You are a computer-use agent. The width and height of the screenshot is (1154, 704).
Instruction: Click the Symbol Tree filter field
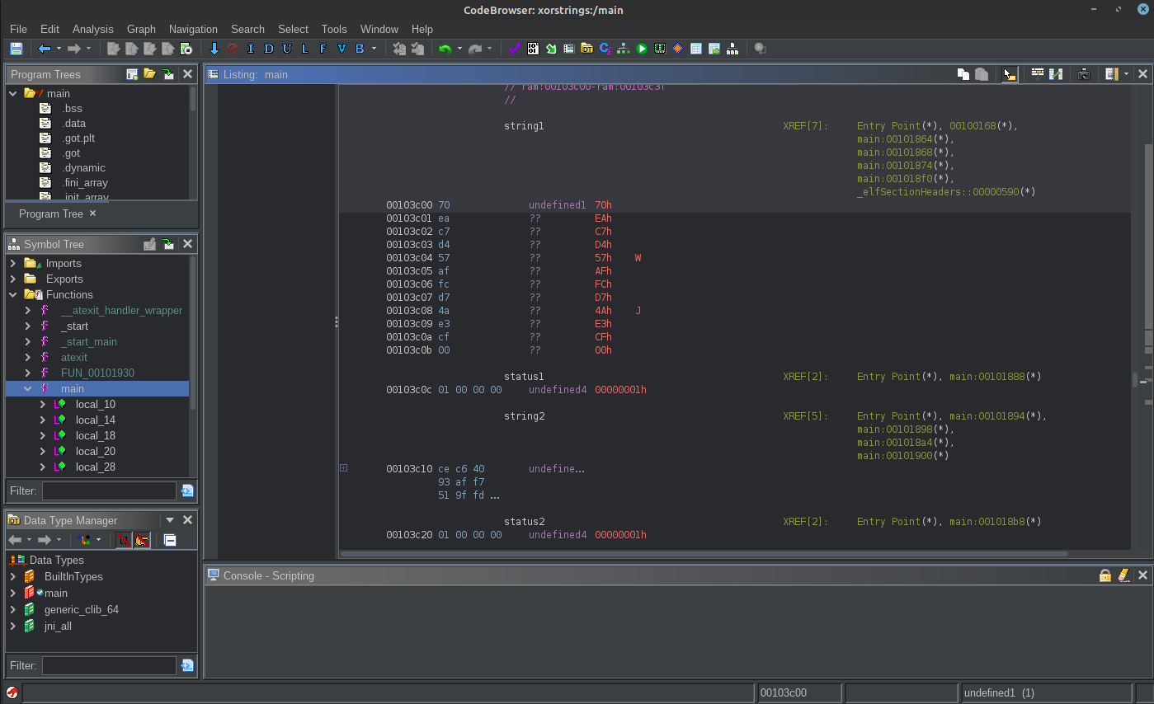tap(109, 490)
